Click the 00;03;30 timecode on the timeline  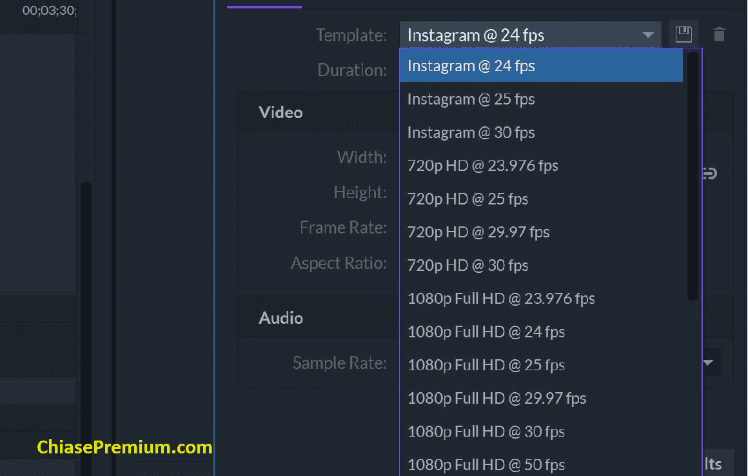pyautogui.click(x=49, y=10)
